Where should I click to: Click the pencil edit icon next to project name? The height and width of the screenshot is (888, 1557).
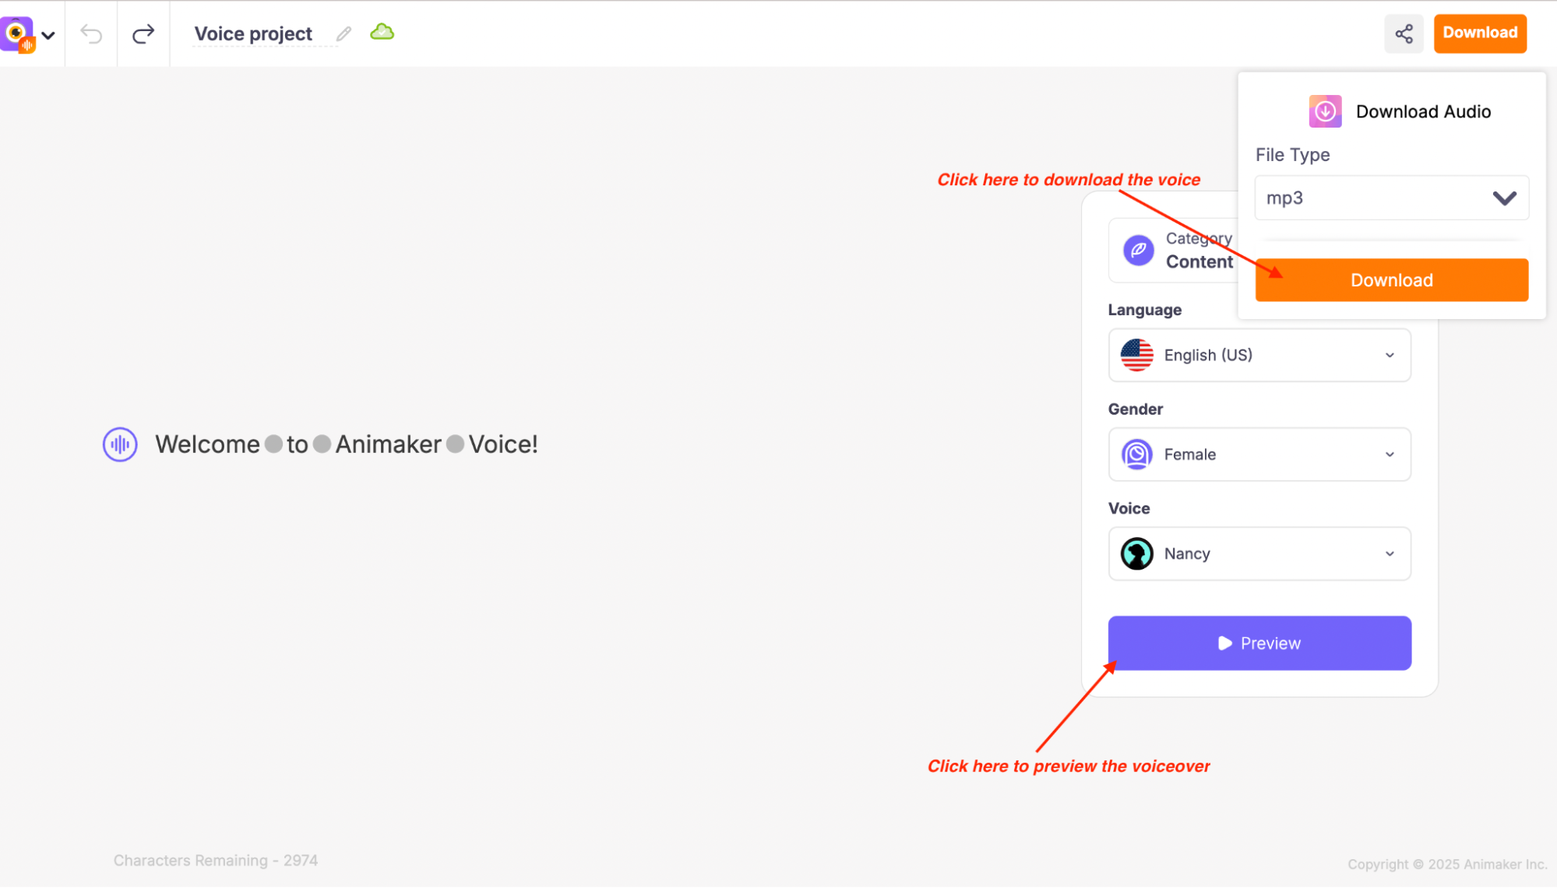pyautogui.click(x=344, y=33)
